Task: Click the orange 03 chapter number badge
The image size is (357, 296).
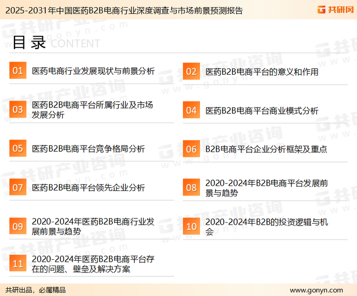Action: (18, 109)
